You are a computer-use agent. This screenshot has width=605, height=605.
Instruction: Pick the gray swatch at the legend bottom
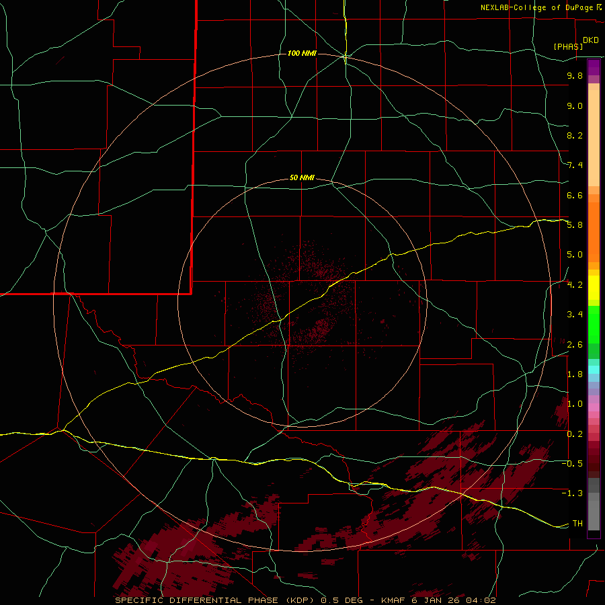tap(594, 515)
